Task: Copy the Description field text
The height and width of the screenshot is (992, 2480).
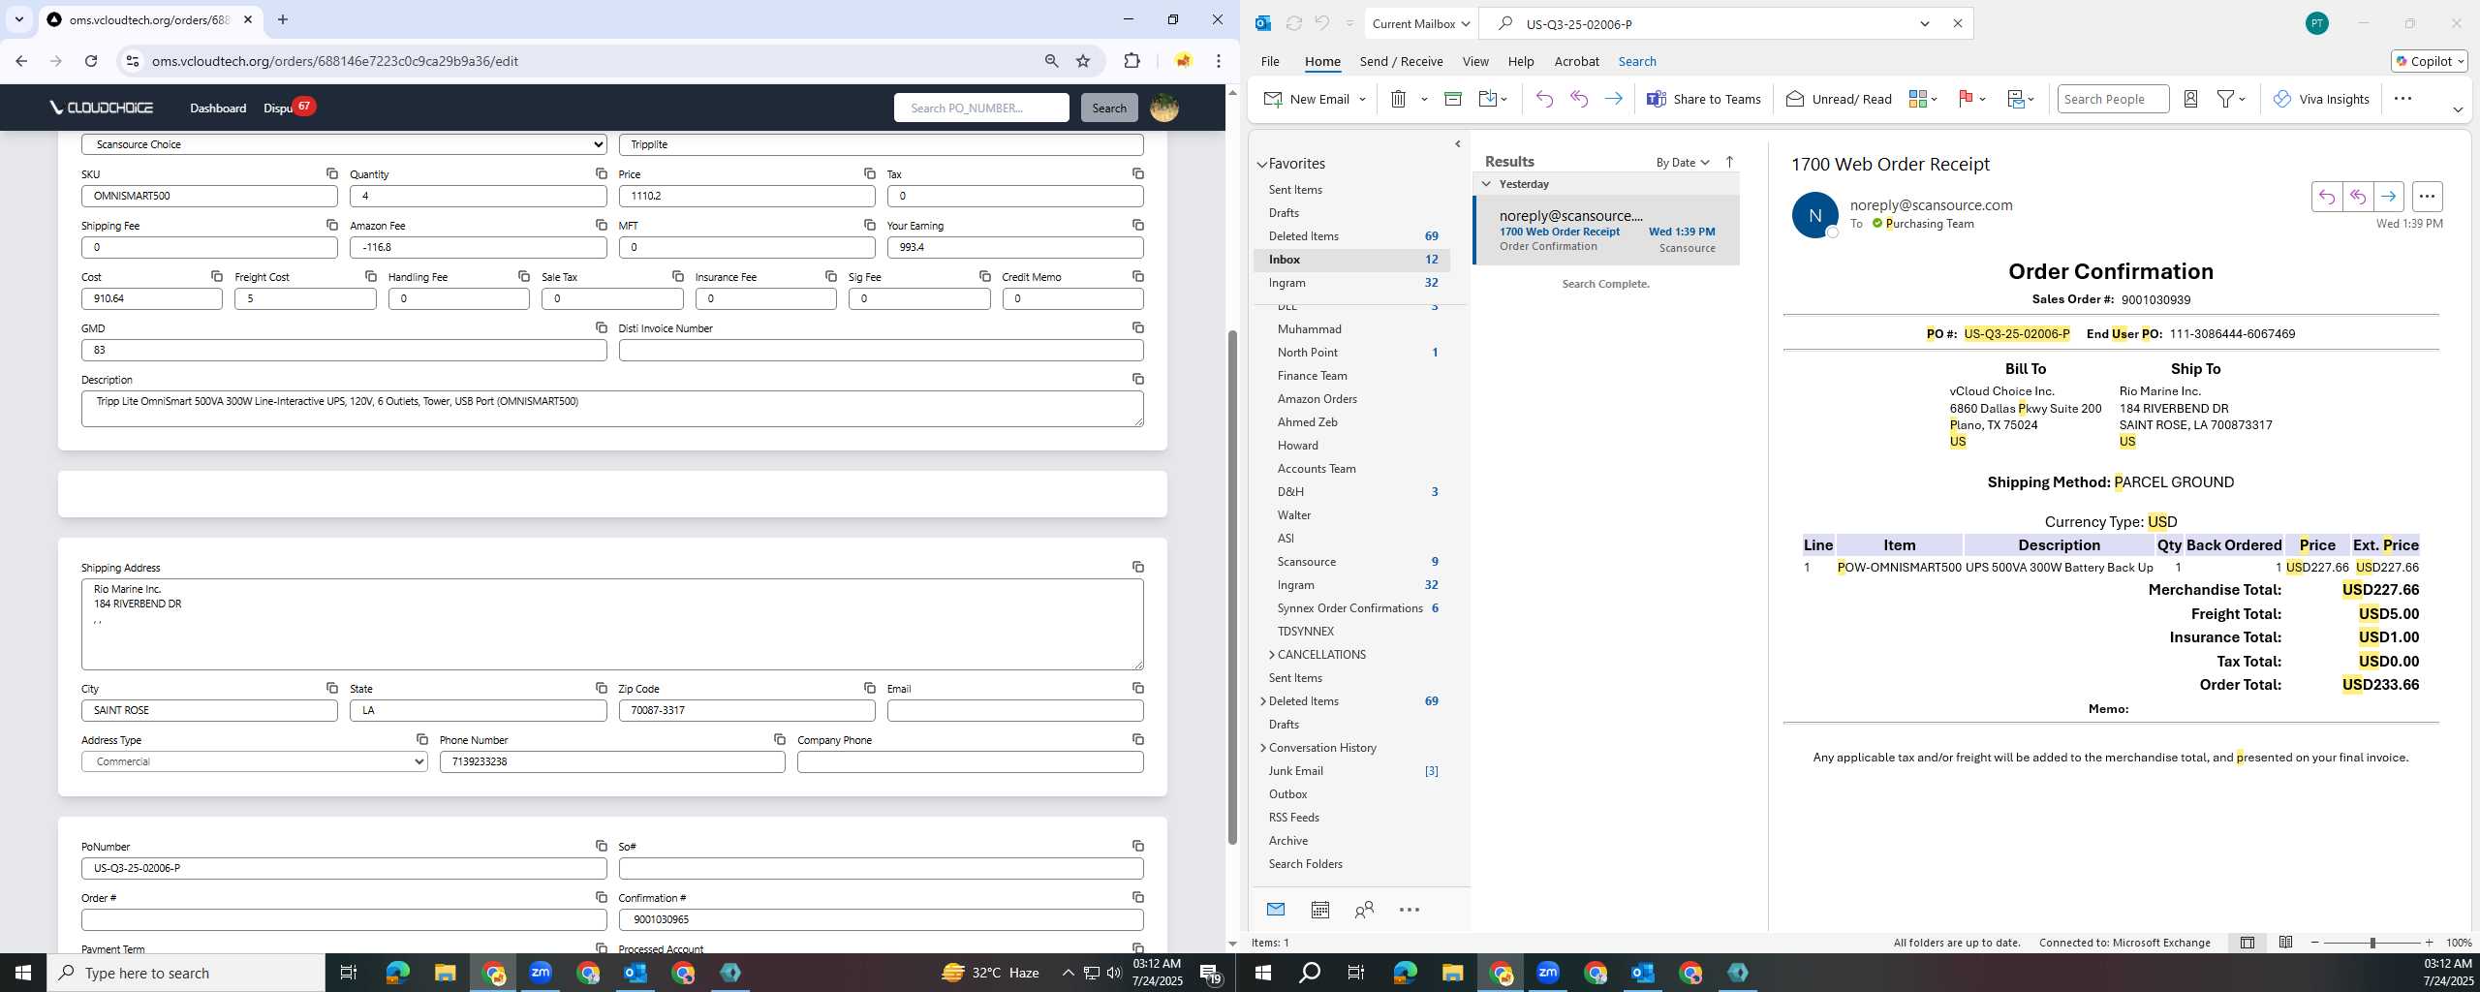Action: tap(1138, 379)
